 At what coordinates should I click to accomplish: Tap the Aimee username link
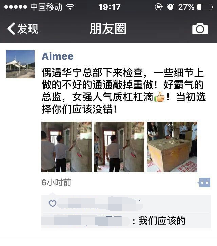point(58,56)
